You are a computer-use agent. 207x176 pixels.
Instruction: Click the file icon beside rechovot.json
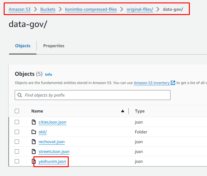pyautogui.click(x=34, y=142)
